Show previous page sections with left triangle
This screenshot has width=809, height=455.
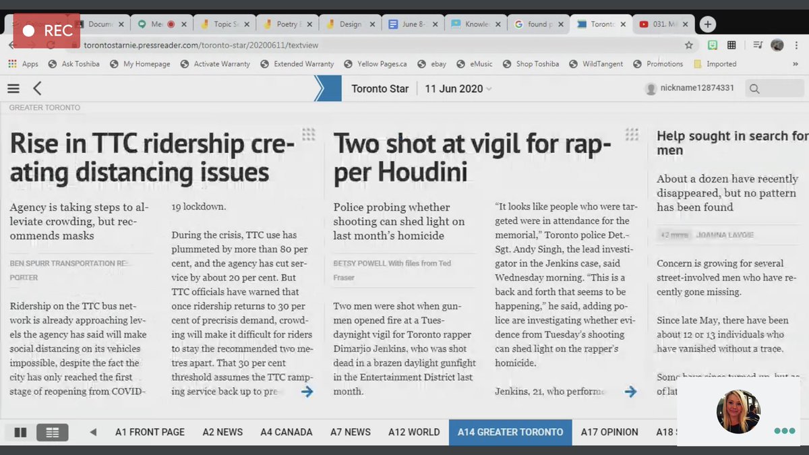tap(93, 432)
